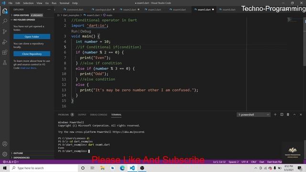Open the powershell terminal selector dropdown
The width and height of the screenshot is (306, 172).
coord(253,115)
